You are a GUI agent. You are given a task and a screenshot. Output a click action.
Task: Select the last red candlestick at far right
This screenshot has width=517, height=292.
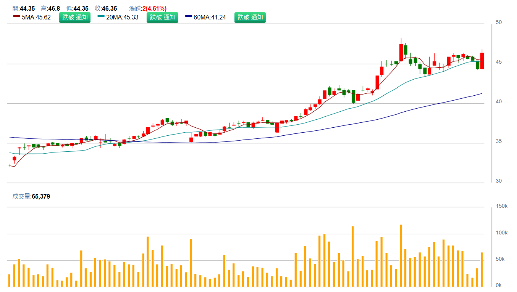pyautogui.click(x=482, y=61)
